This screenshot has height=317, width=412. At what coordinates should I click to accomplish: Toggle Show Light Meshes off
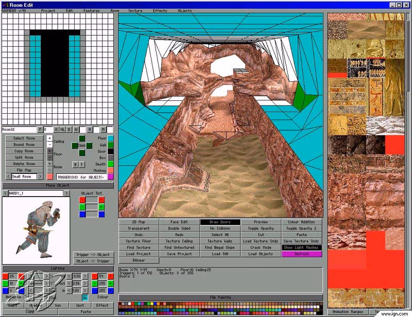coord(302,248)
